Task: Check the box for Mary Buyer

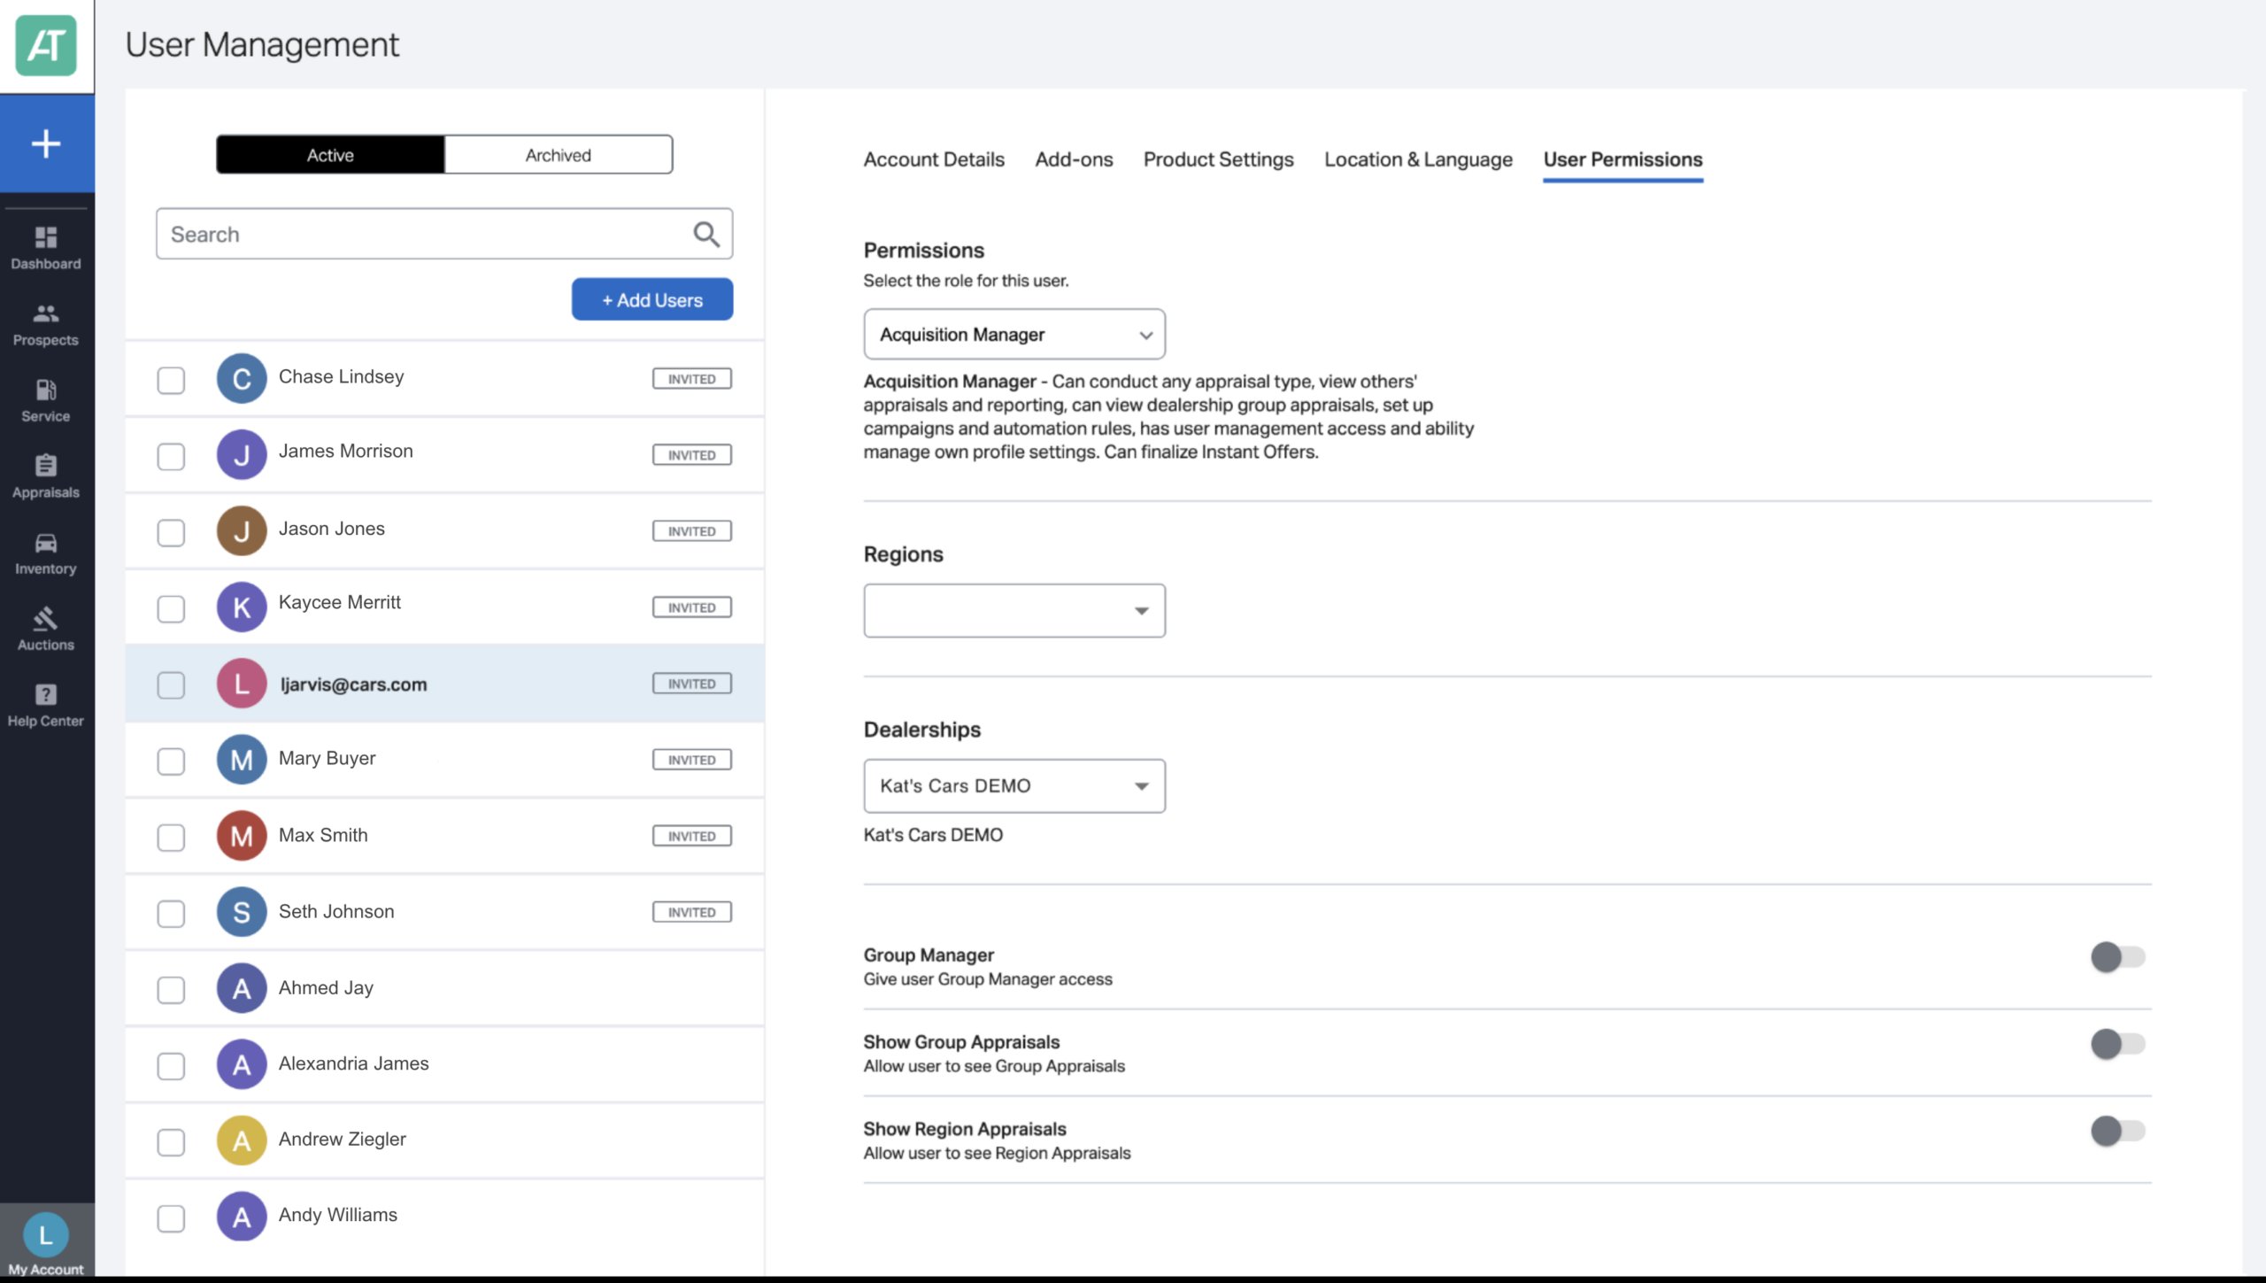Action: 171,761
